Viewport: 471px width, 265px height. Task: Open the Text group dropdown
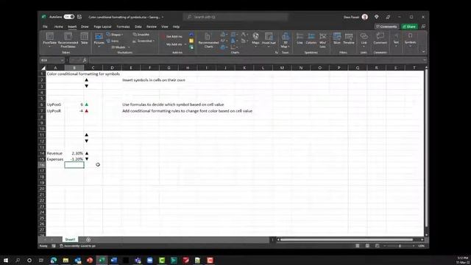[396, 40]
